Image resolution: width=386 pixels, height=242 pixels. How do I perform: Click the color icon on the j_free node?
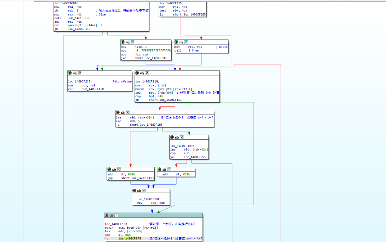point(176,42)
